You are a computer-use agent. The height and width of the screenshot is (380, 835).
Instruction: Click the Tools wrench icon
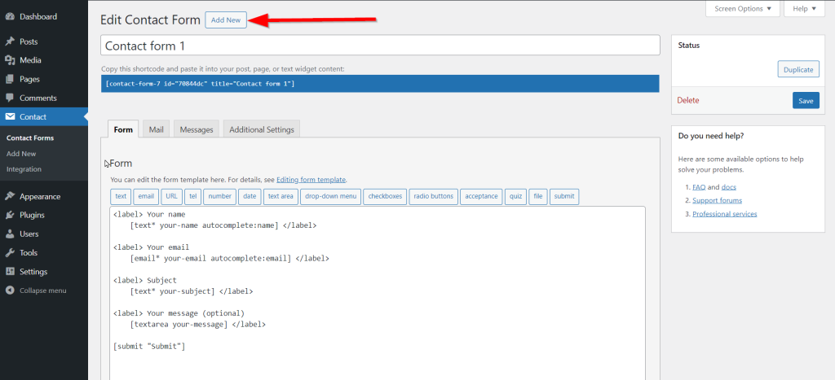tap(10, 252)
